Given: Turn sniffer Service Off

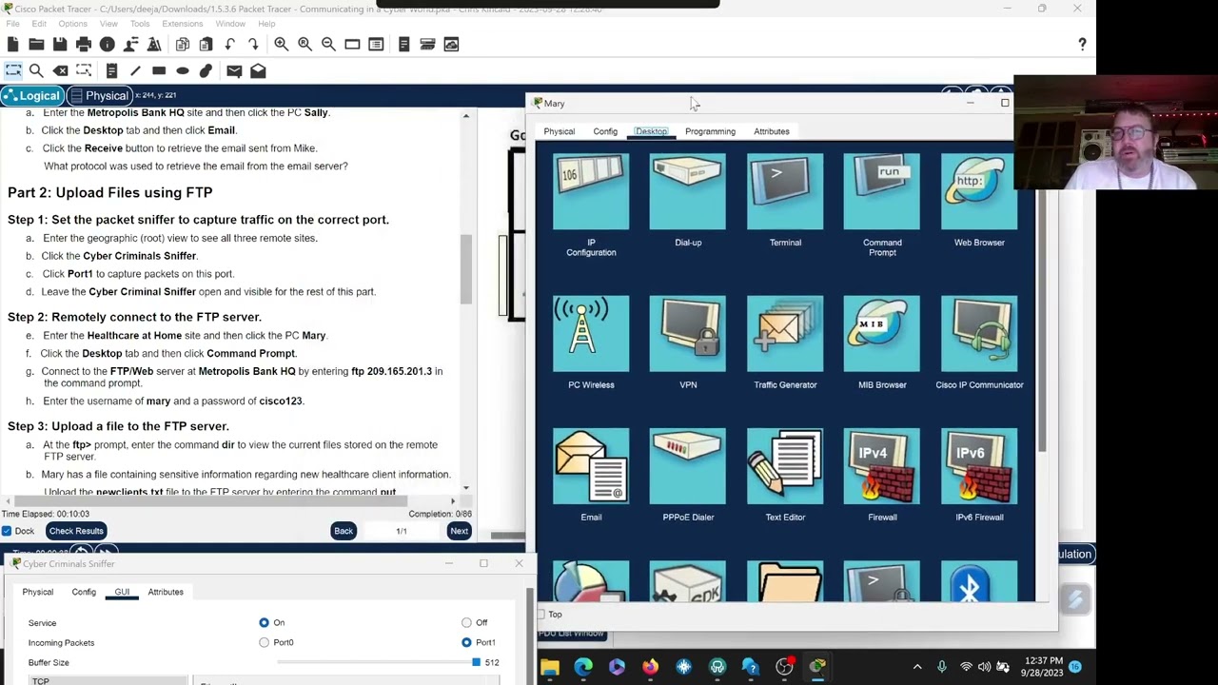Looking at the screenshot, I should (x=466, y=622).
